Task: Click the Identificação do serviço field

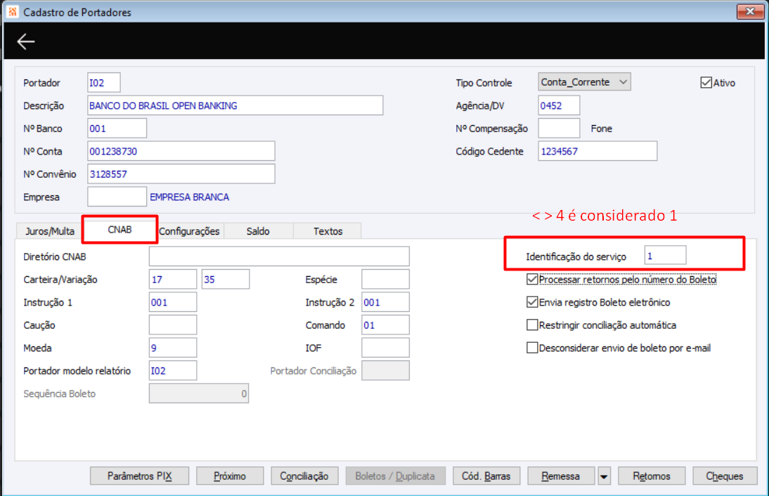Action: [665, 255]
